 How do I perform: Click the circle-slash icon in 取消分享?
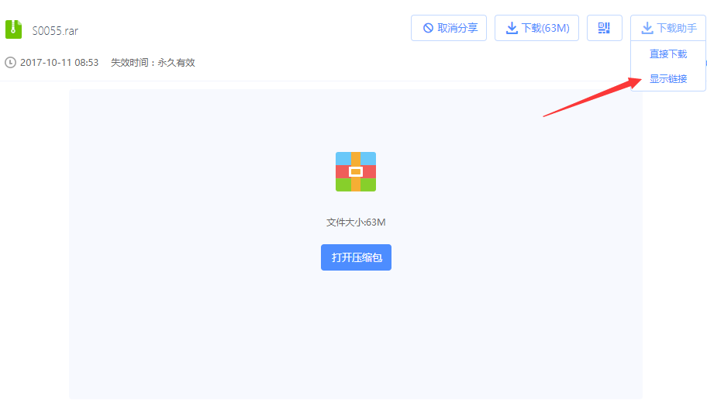coord(428,28)
